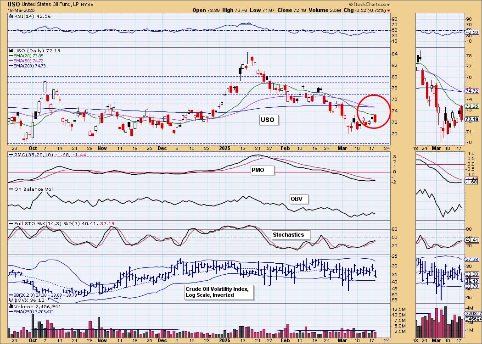Click the green 73.35 price axis tag
482x344 pixels.
click(472, 106)
